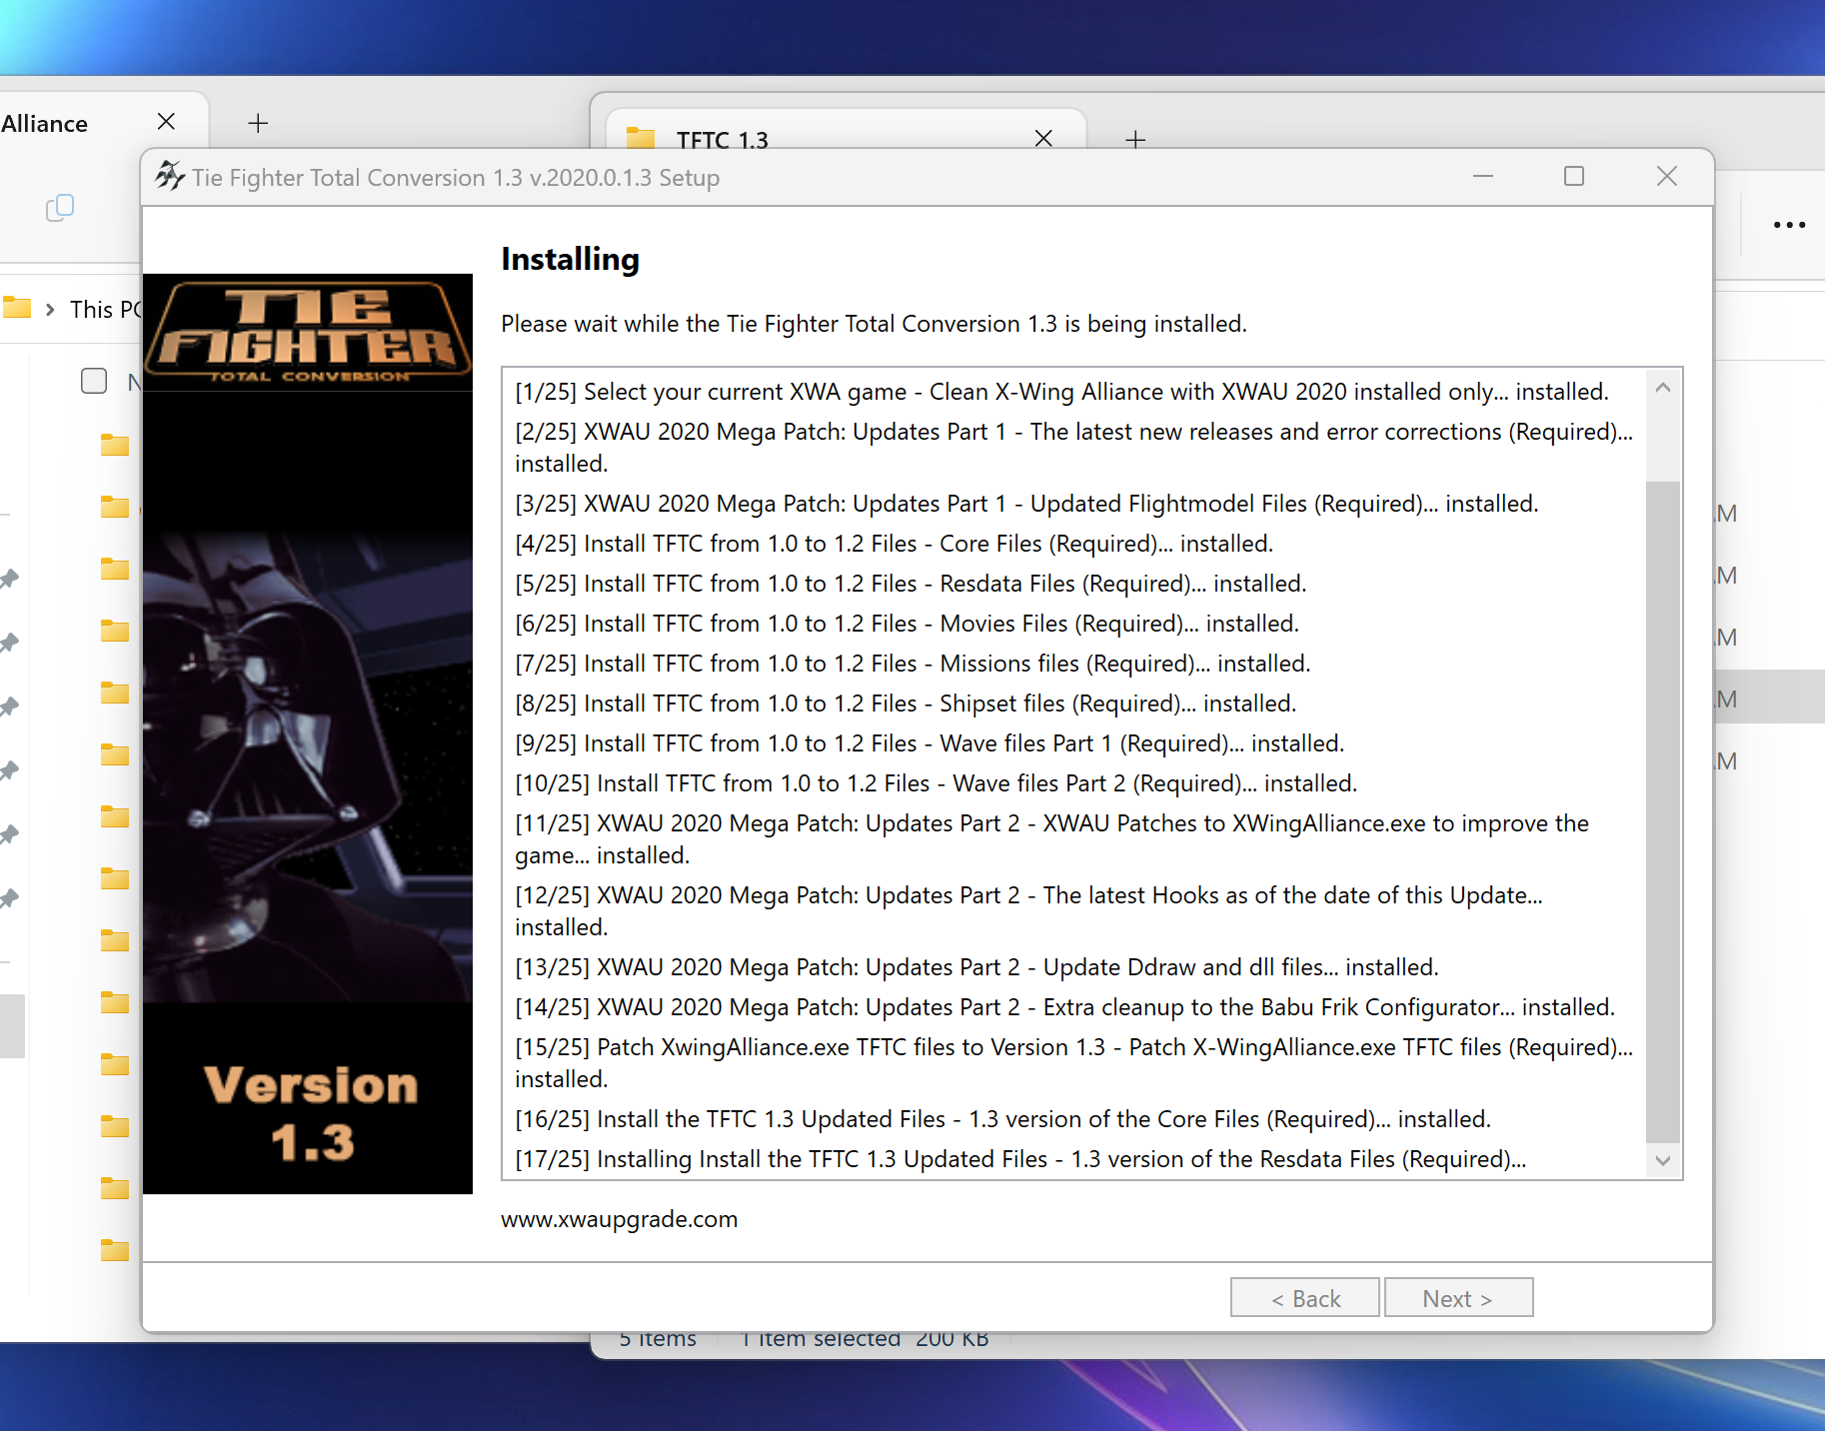The width and height of the screenshot is (1825, 1431).
Task: Close the Alliance tab in Explorer
Action: click(166, 122)
